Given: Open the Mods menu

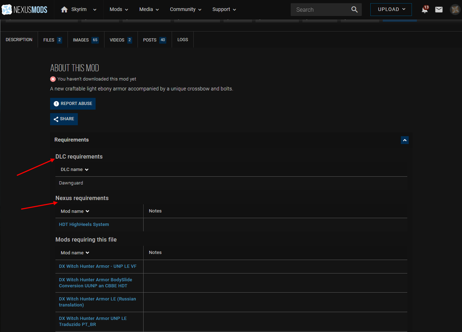Looking at the screenshot, I should (119, 10).
